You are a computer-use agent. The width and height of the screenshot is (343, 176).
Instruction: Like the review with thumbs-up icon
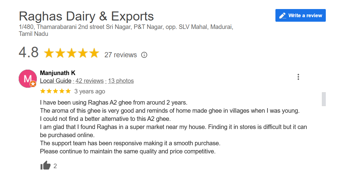[x=46, y=165]
